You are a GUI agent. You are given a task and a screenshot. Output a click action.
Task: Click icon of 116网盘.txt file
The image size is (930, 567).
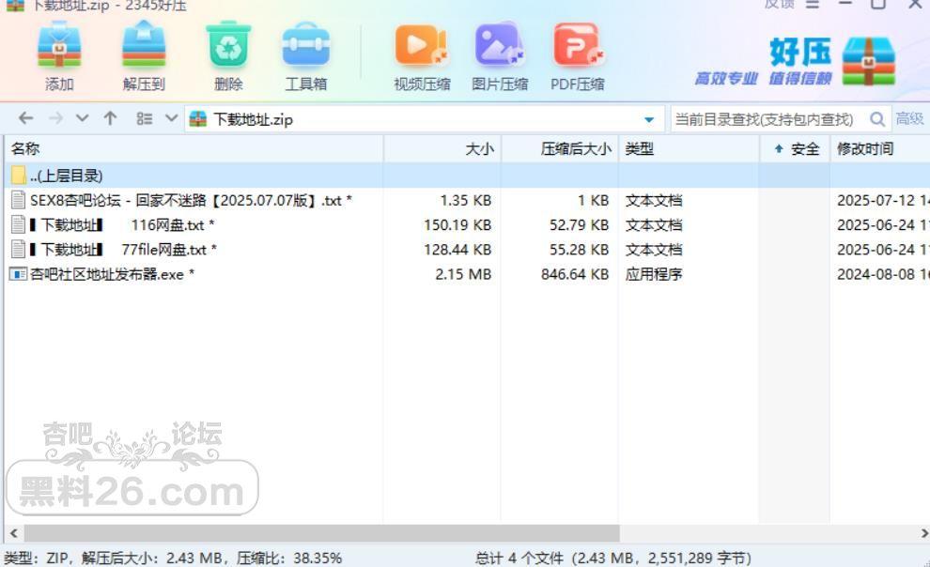pos(19,225)
